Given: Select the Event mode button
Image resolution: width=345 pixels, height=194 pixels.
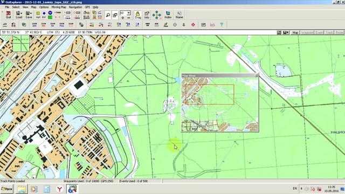Looking at the screenshot, I should [x=319, y=32].
